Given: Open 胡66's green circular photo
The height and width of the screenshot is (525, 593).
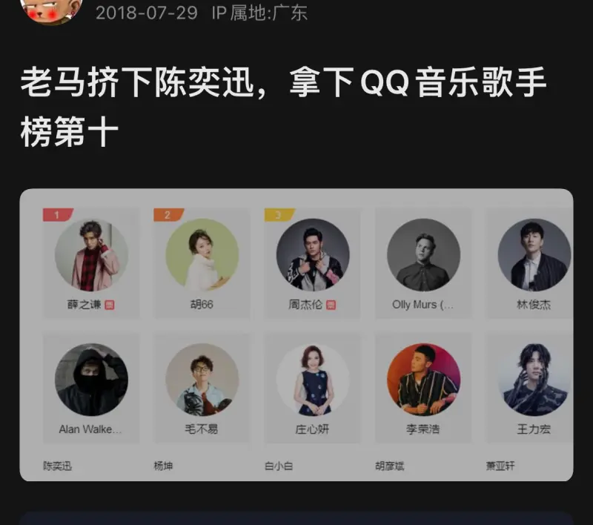Looking at the screenshot, I should point(202,255).
